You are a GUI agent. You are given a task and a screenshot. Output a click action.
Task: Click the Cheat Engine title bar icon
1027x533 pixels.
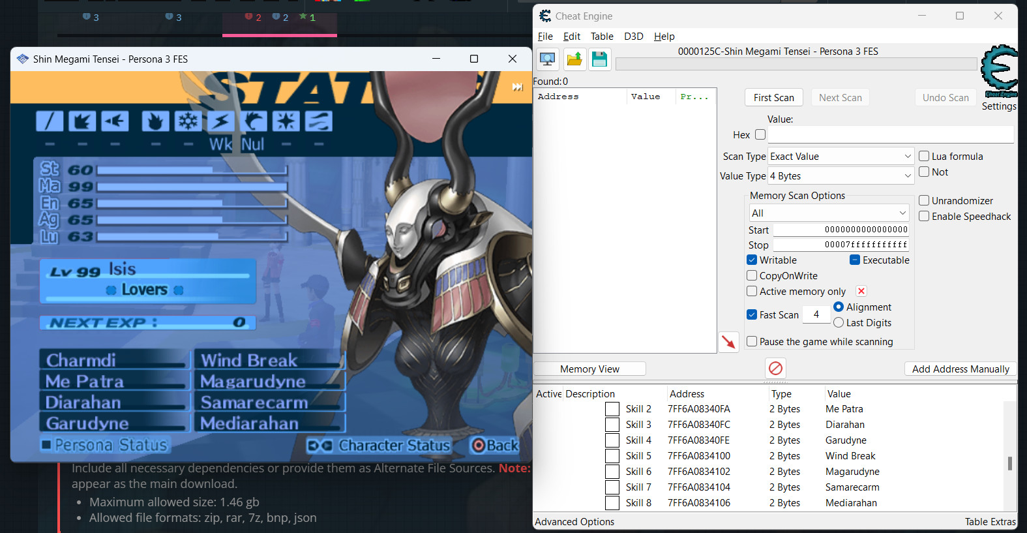(545, 16)
